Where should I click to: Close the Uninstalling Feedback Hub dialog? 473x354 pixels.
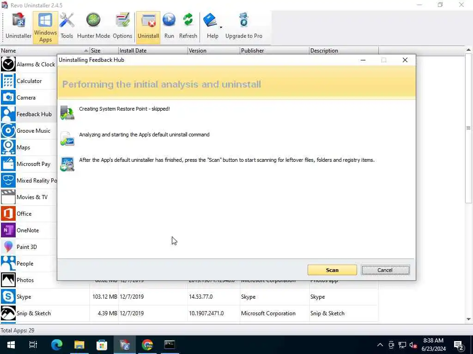point(405,60)
